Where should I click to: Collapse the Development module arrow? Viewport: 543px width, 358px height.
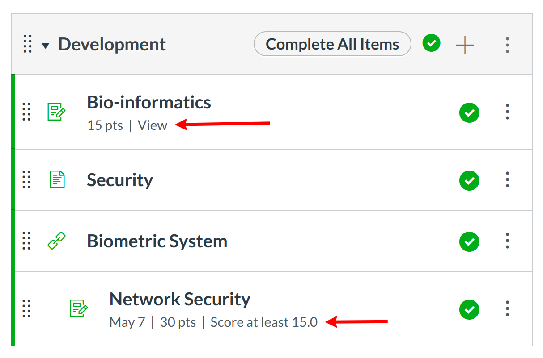(45, 46)
